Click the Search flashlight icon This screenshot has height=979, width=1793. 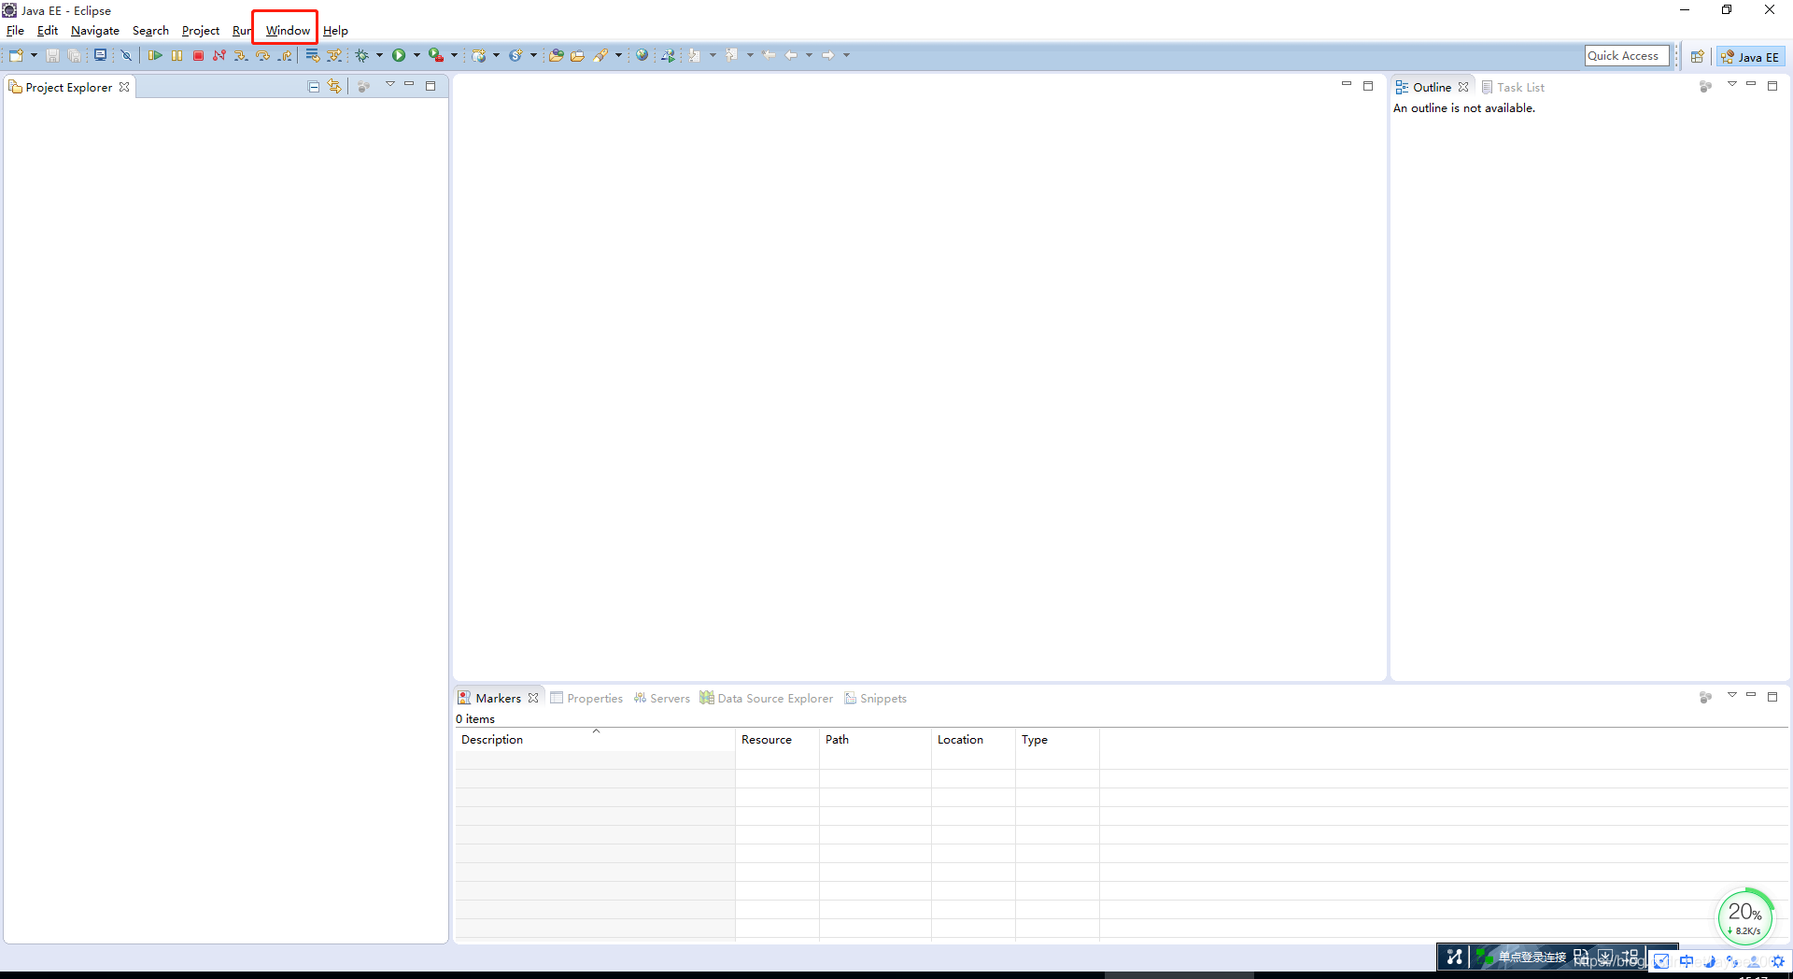tap(600, 56)
